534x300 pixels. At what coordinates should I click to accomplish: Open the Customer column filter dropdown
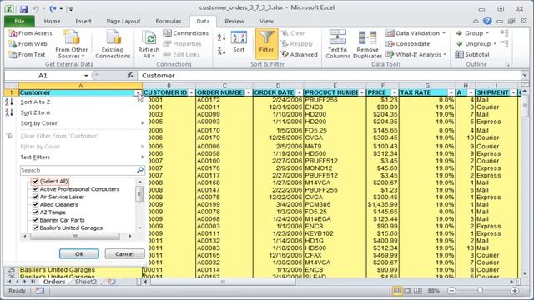138,92
